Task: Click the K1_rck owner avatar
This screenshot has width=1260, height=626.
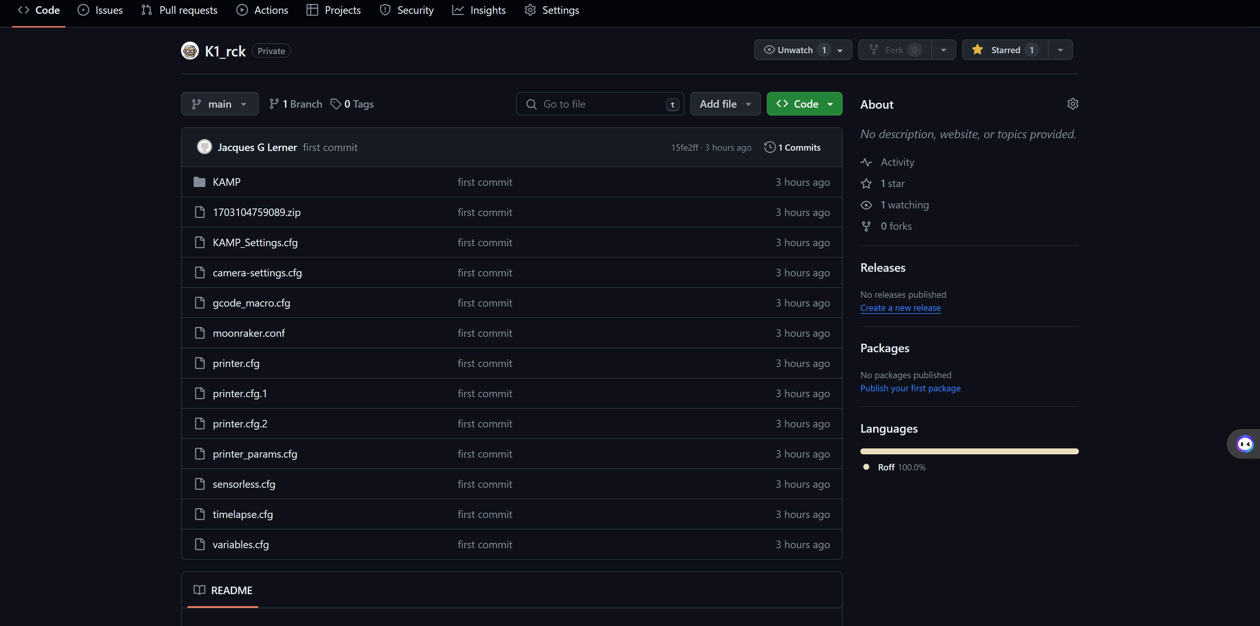Action: click(x=190, y=51)
